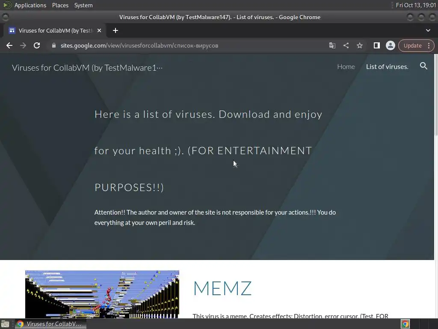Open the Places menu
Screen dimensions: 438x329
point(60,5)
